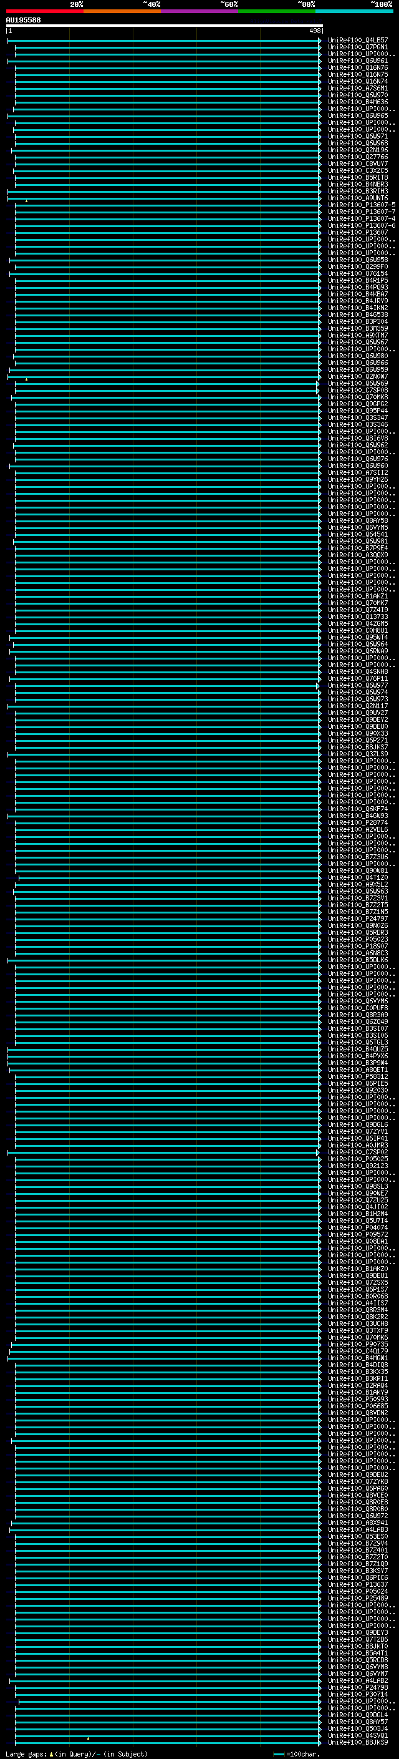Select hit label UniRef100_B4KBA7
This screenshot has height=1759, width=399.
pos(358,295)
